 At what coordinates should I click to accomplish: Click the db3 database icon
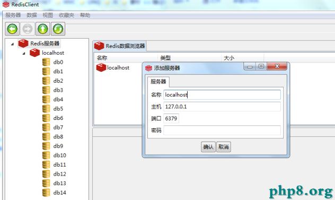[x=46, y=90]
